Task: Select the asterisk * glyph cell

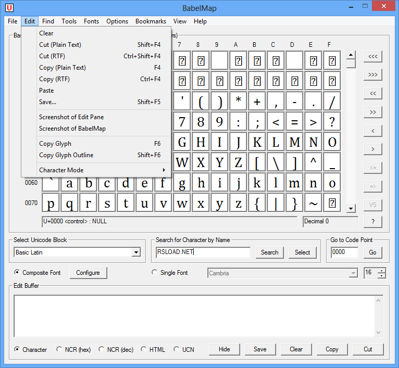Action: click(x=238, y=101)
